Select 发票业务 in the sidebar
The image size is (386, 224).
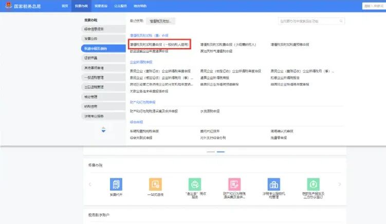tap(103, 38)
